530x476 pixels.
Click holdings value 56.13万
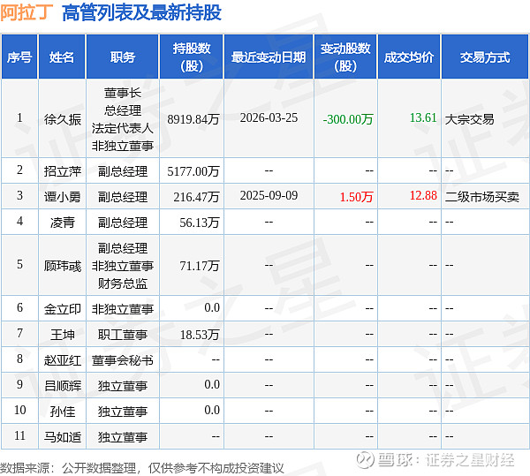point(200,223)
